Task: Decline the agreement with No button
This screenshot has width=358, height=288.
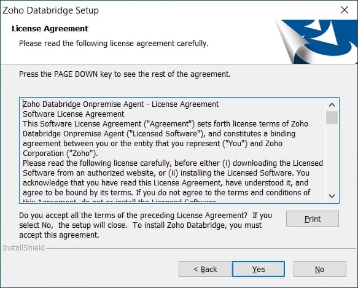Action: tap(320, 269)
